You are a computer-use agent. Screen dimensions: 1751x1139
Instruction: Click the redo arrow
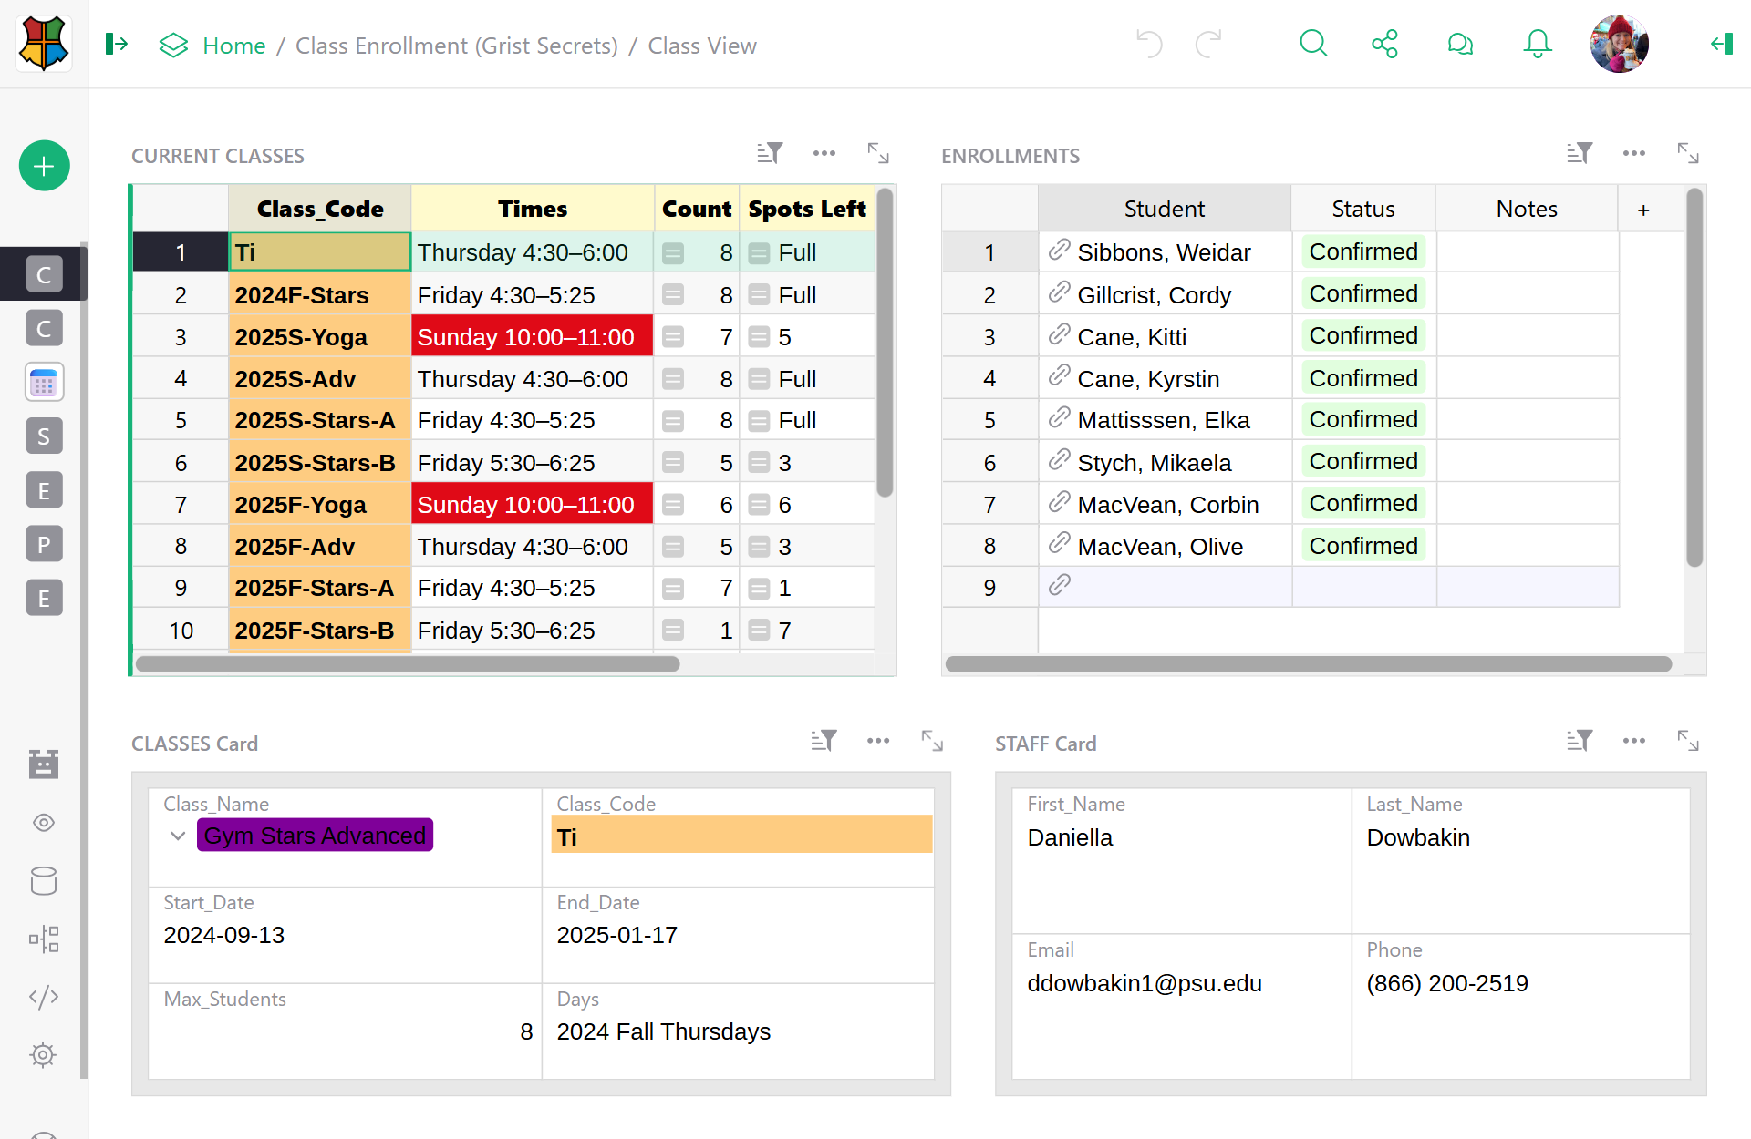(x=1208, y=44)
